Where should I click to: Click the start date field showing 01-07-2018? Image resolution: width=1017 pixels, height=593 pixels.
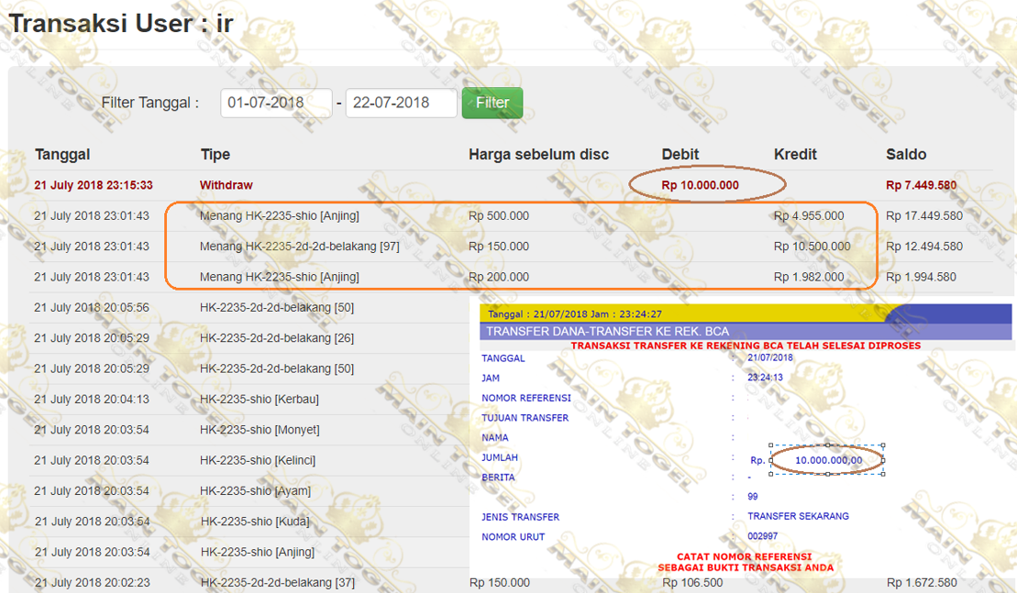point(275,103)
